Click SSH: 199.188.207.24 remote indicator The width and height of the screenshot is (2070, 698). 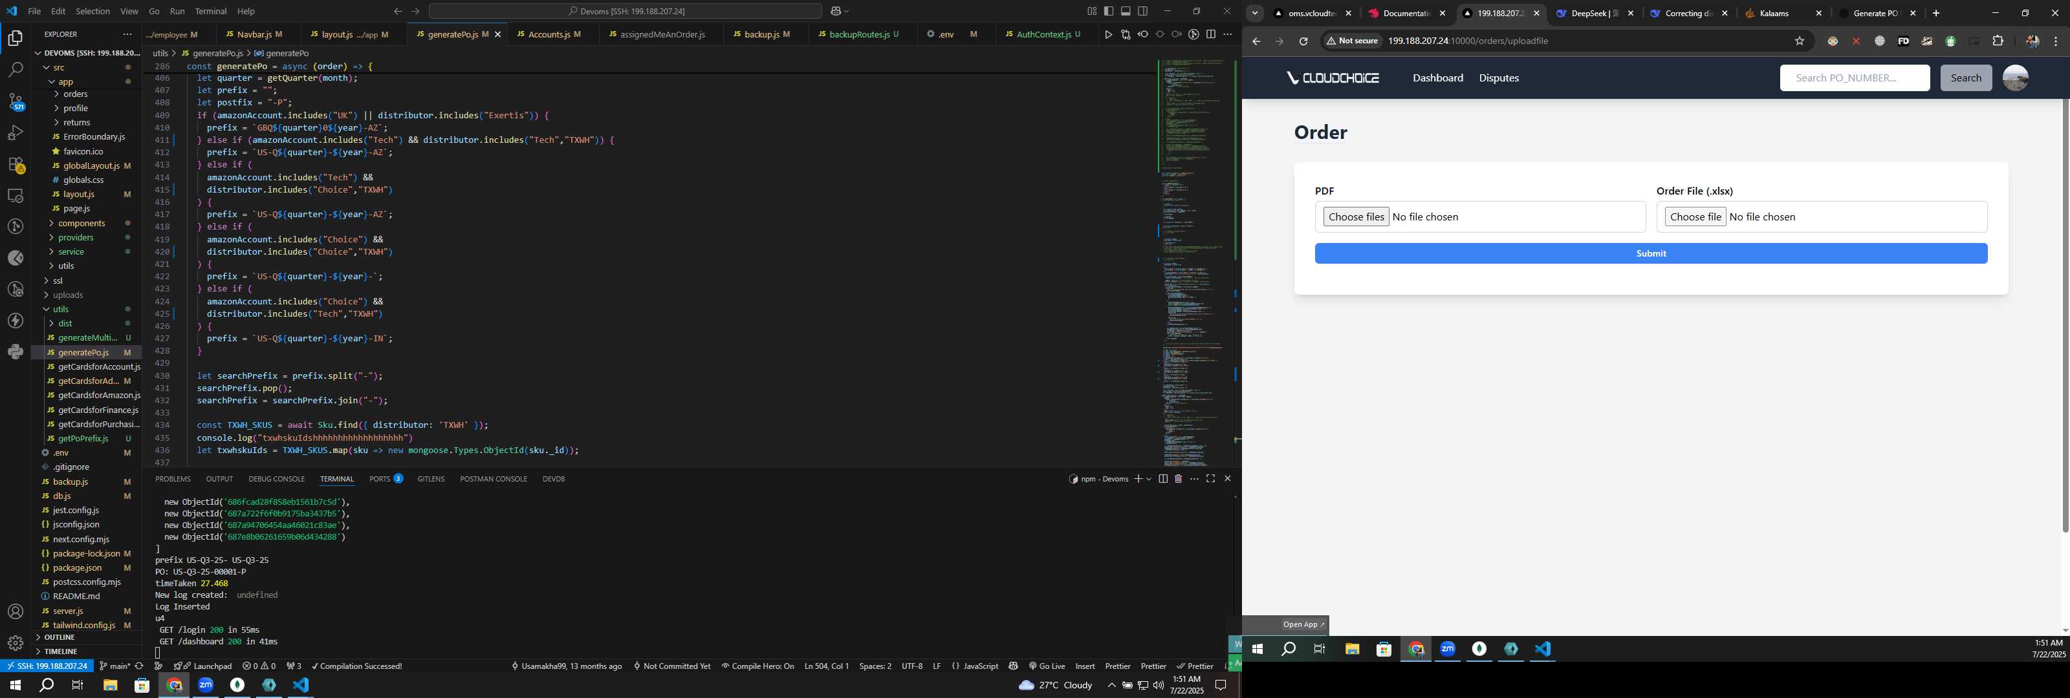coord(47,666)
